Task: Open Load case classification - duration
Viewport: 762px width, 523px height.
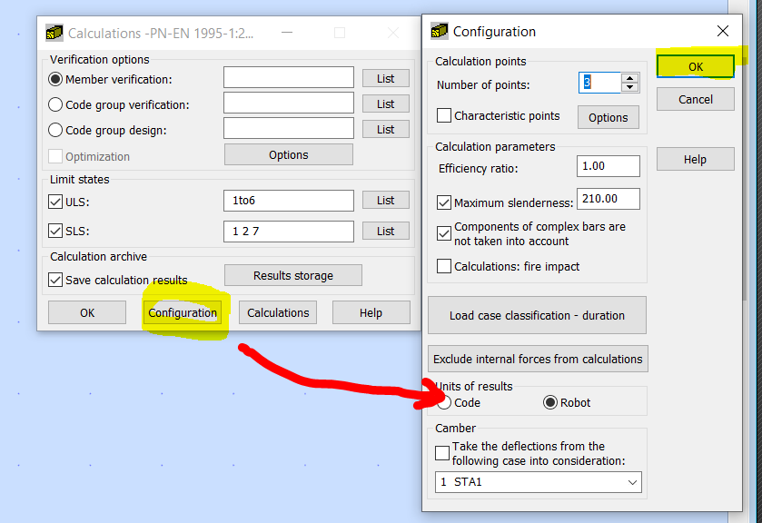Action: [x=537, y=315]
